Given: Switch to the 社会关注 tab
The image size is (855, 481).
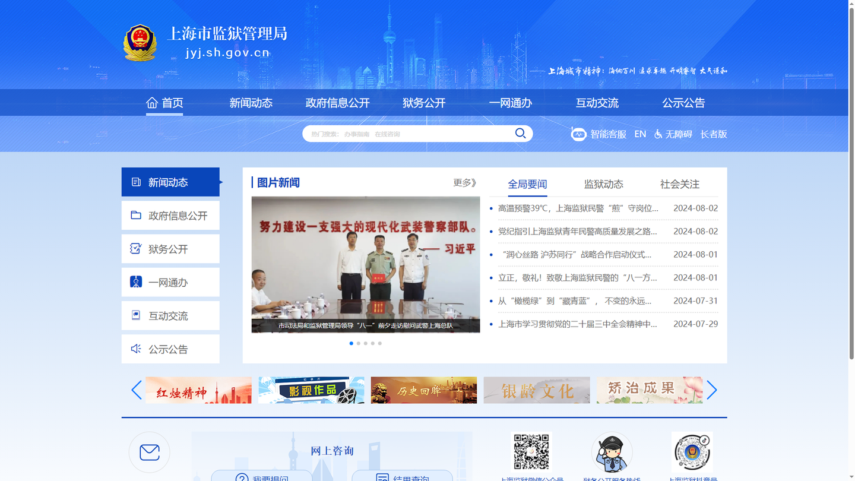Looking at the screenshot, I should pyautogui.click(x=680, y=184).
